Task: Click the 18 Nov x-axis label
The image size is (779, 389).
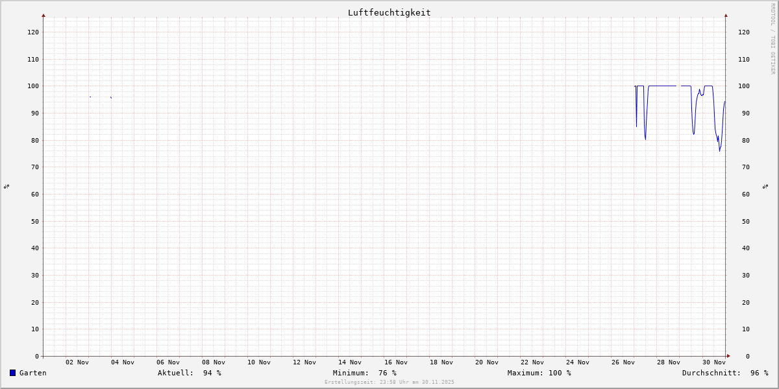Action: tap(441, 362)
